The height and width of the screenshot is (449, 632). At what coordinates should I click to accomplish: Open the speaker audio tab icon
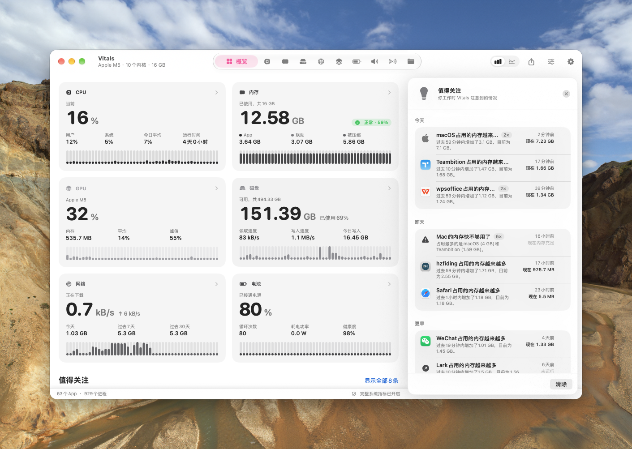pyautogui.click(x=374, y=62)
